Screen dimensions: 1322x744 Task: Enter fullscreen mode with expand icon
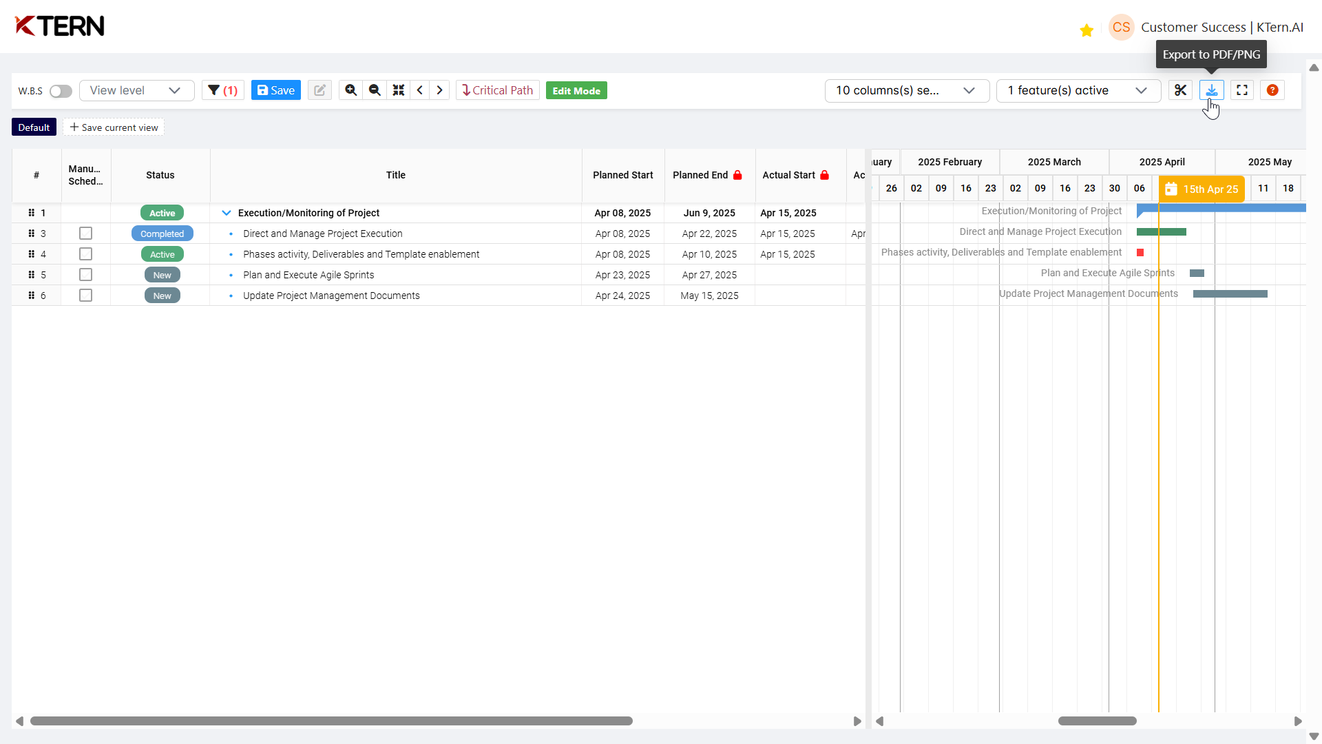[x=1242, y=90]
